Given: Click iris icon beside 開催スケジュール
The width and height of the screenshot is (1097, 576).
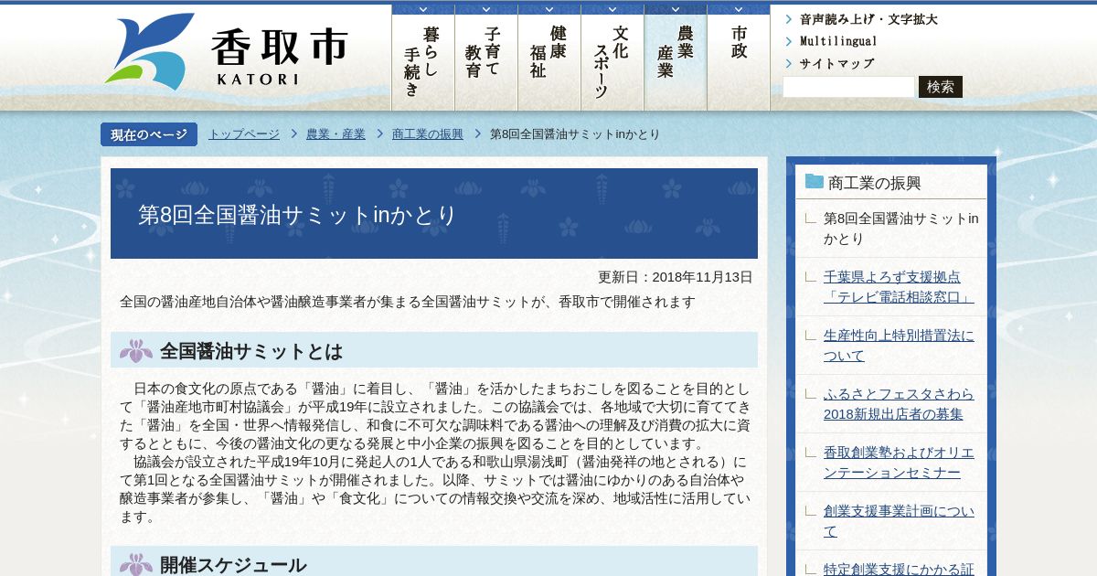Looking at the screenshot, I should [136, 565].
